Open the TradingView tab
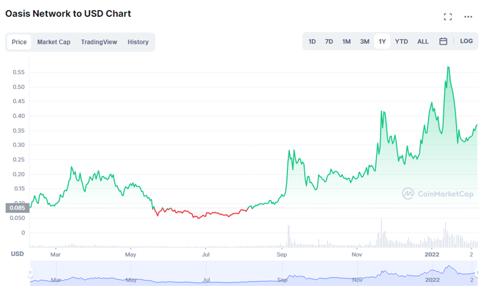This screenshot has width=480, height=290. click(99, 42)
